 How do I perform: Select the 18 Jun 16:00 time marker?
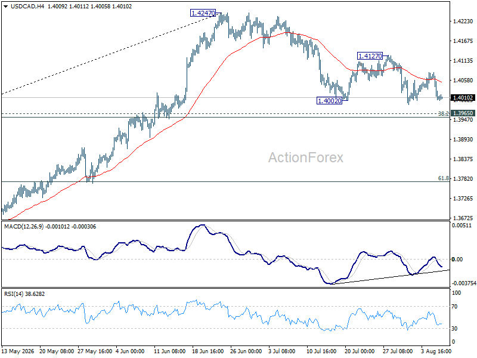[207, 351]
